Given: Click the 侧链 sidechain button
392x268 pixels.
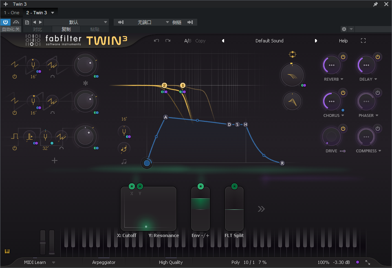Looking at the screenshot, I should click(x=177, y=22).
